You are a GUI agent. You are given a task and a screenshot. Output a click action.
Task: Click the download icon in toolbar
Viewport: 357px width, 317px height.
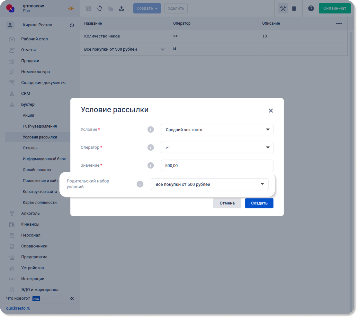pyautogui.click(x=121, y=9)
